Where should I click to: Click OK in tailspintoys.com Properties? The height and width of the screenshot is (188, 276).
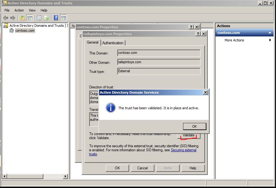117,168
